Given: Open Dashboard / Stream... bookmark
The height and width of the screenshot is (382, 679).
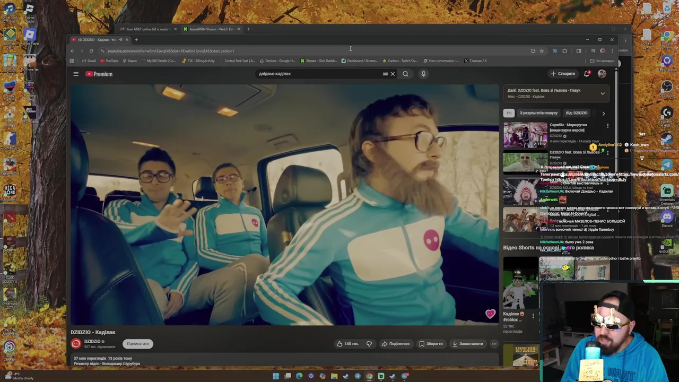Looking at the screenshot, I should [359, 60].
